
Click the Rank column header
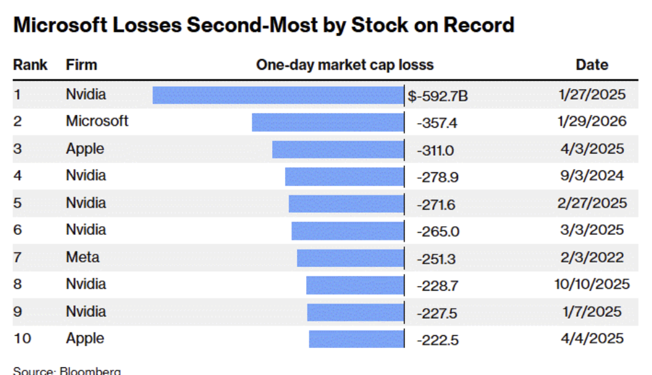(x=30, y=64)
